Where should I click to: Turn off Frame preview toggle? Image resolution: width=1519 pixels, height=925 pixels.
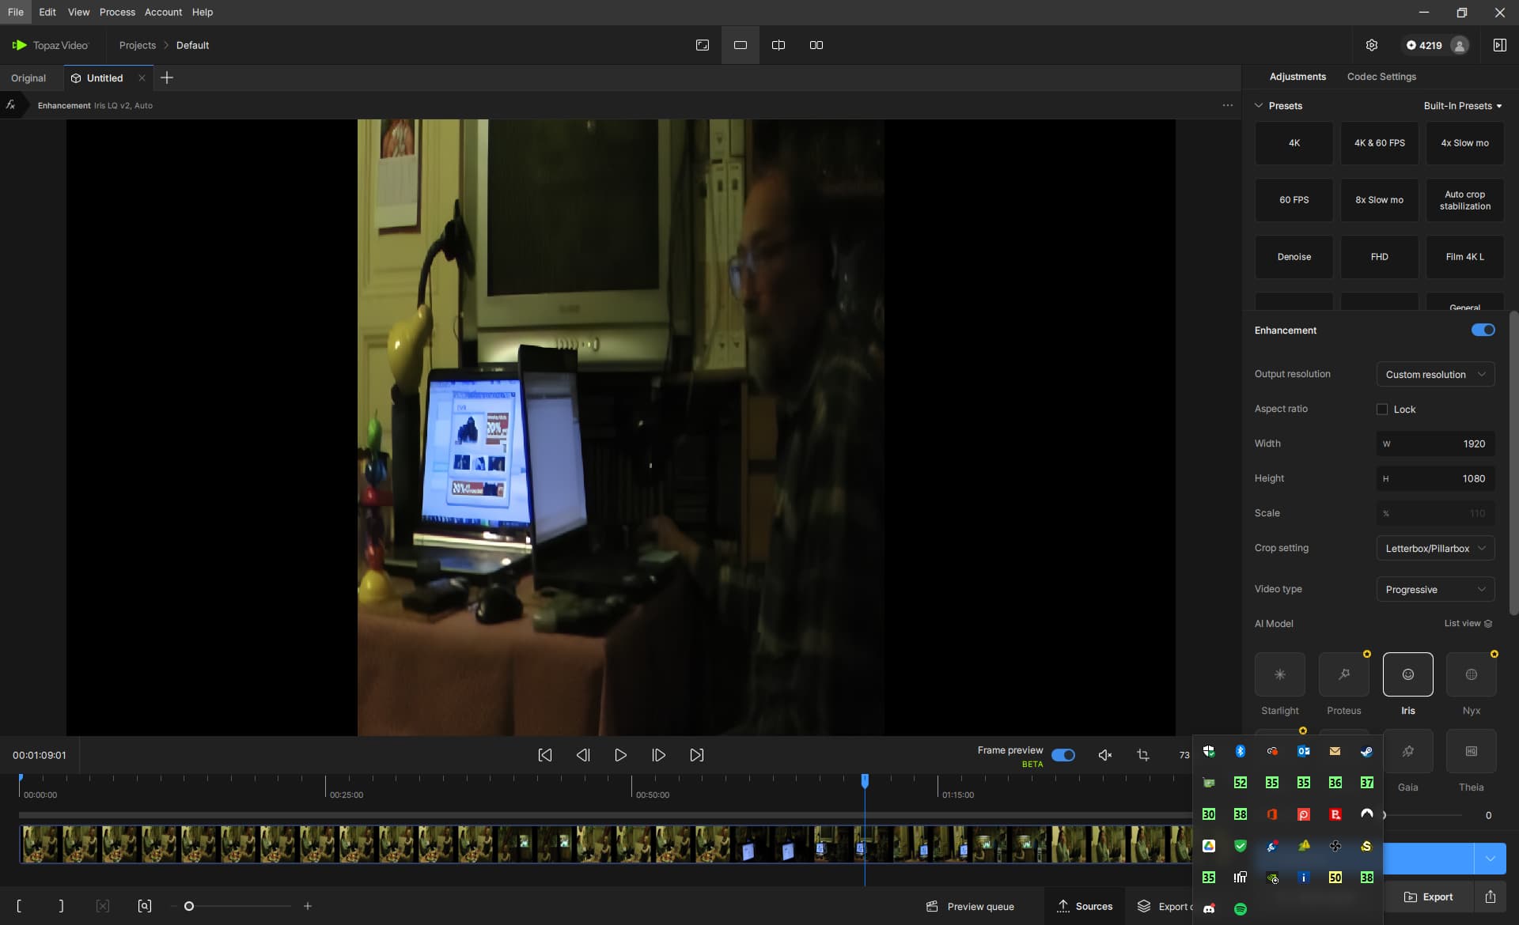click(1063, 755)
